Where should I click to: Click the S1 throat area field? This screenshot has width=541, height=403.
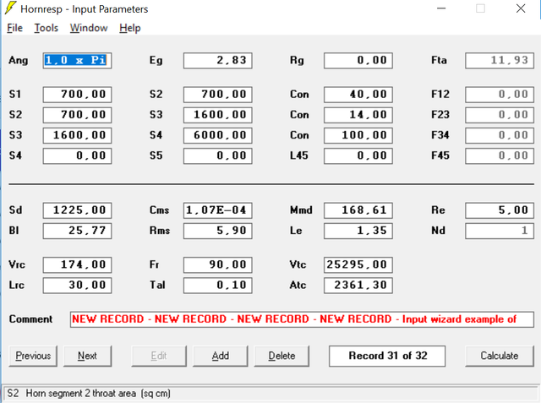tap(77, 95)
